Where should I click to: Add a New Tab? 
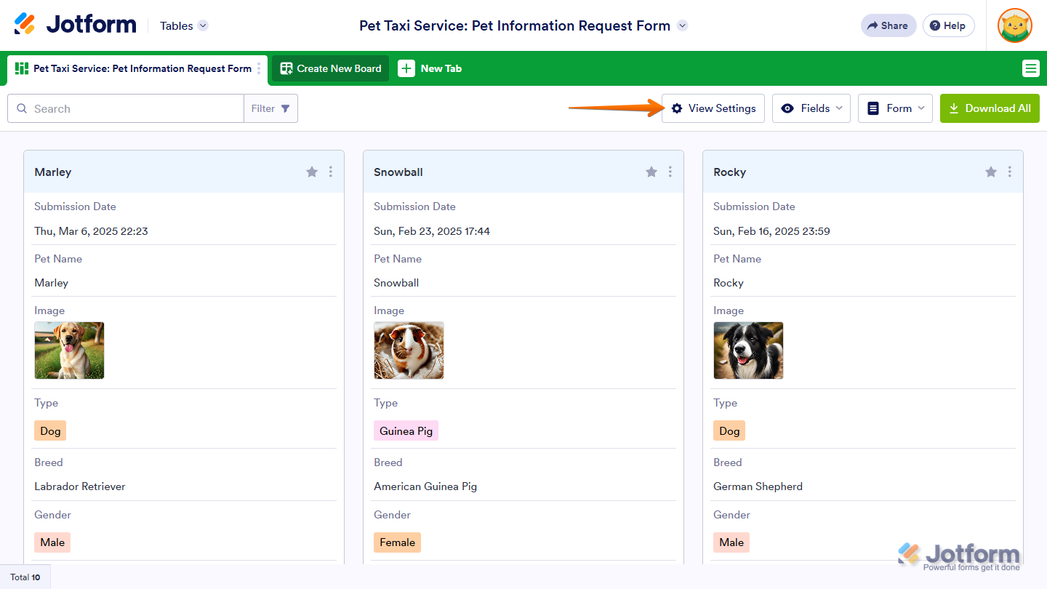(430, 68)
